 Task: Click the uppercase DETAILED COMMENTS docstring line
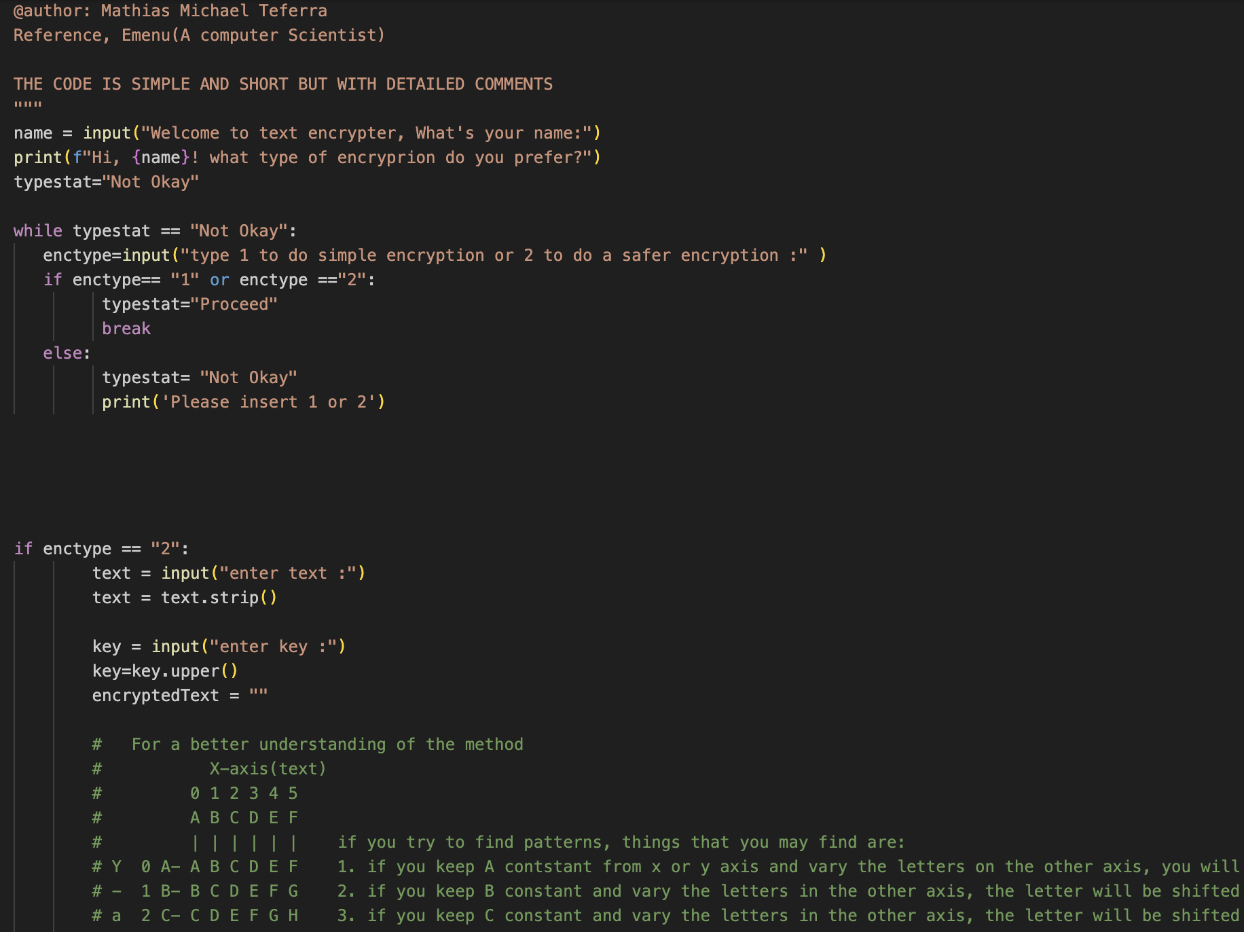[282, 84]
